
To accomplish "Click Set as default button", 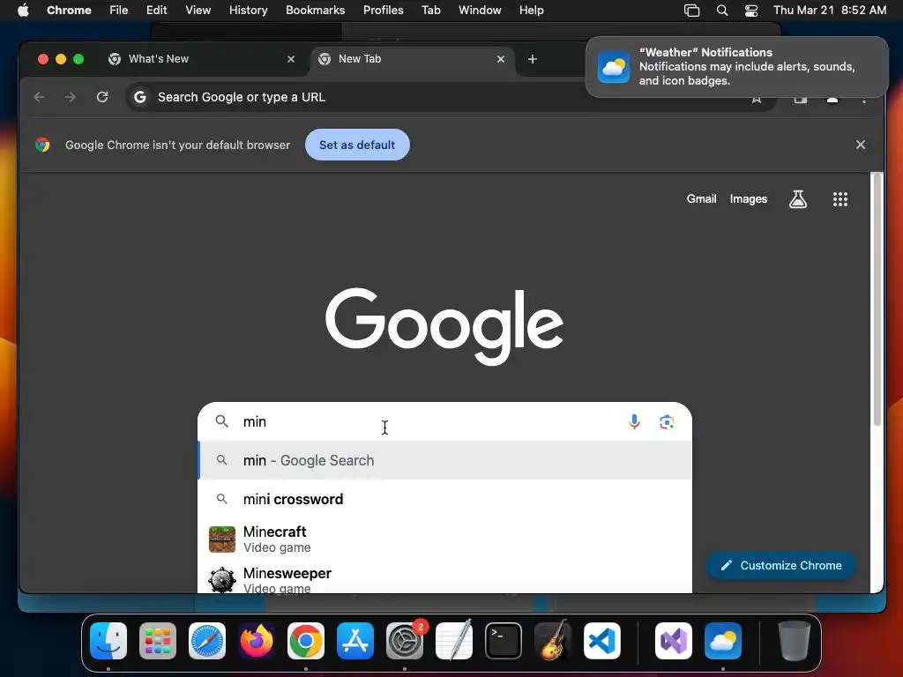I will click(357, 145).
